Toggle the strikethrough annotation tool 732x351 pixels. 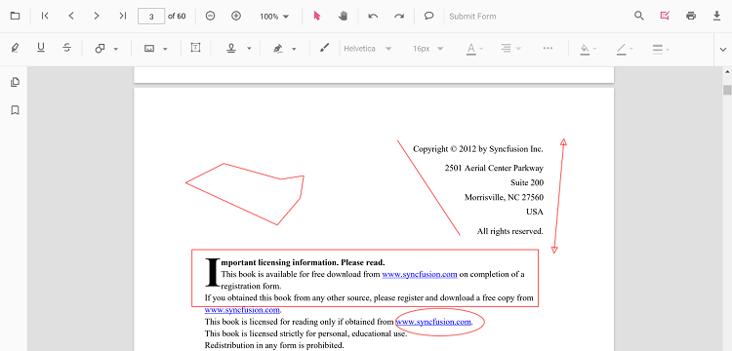[x=66, y=48]
